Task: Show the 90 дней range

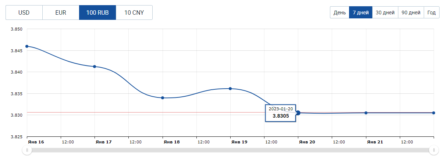Action: [x=411, y=13]
